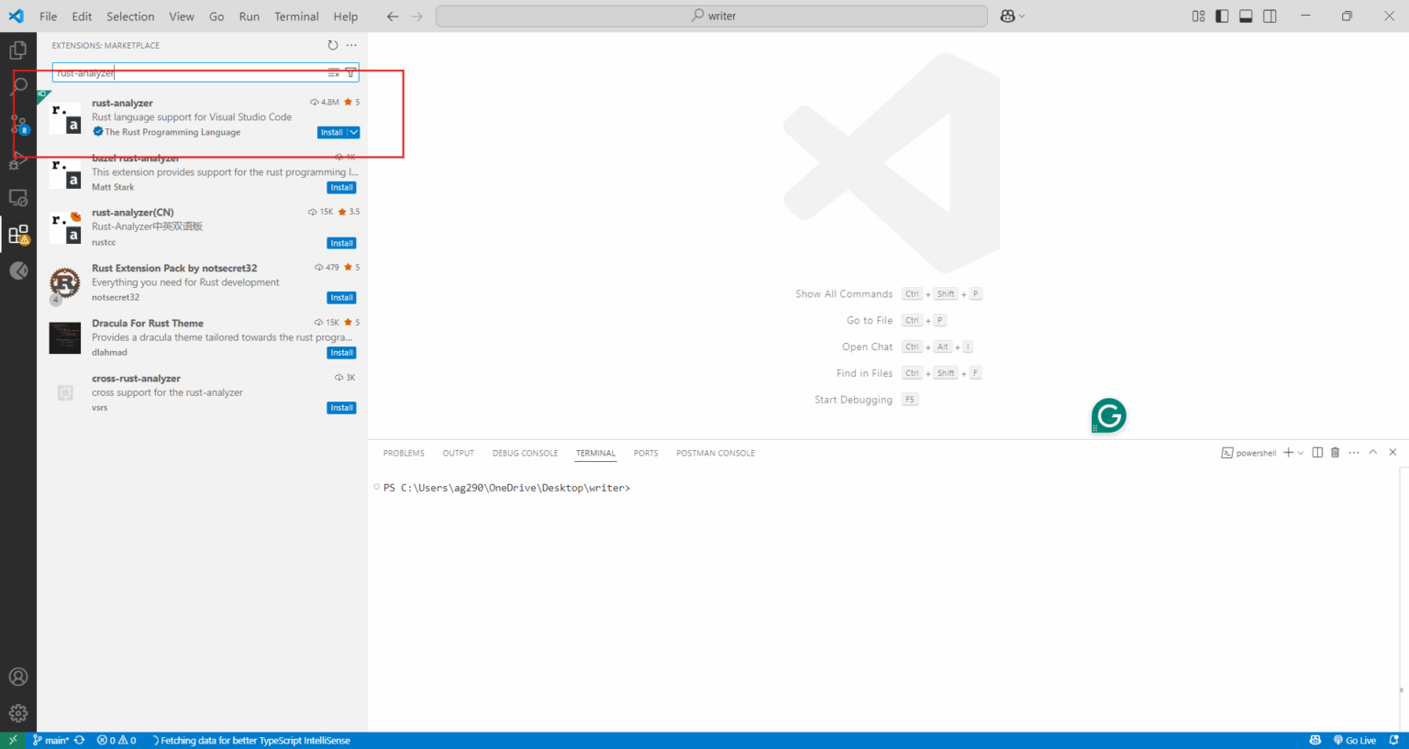Open the Explorer view in the activity bar

click(18, 50)
